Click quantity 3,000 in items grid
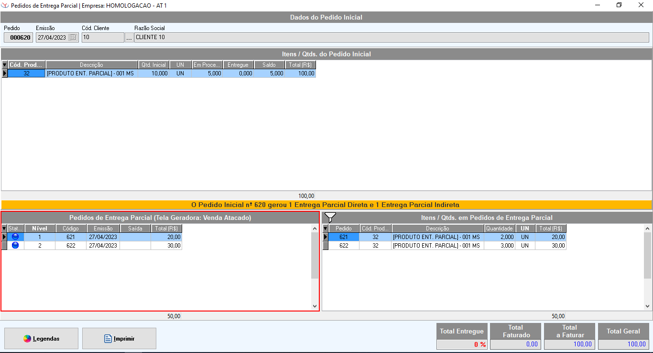 pyautogui.click(x=500, y=245)
